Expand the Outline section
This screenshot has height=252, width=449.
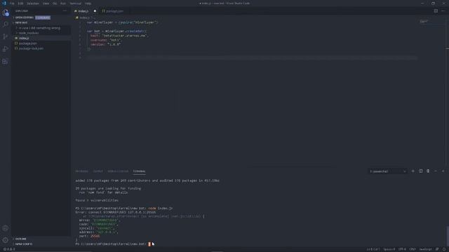[20, 239]
